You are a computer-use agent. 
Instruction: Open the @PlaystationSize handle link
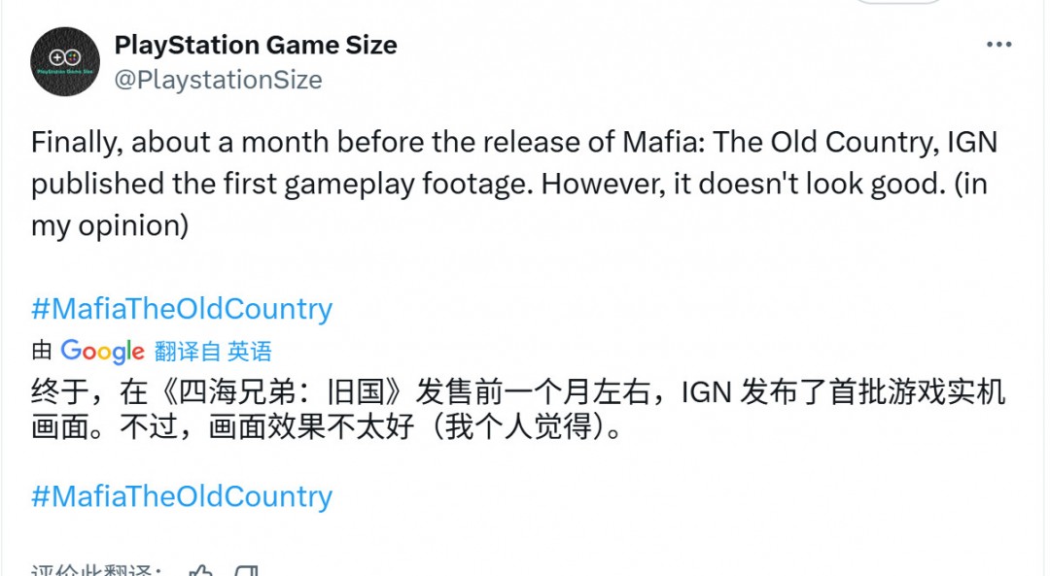click(218, 80)
